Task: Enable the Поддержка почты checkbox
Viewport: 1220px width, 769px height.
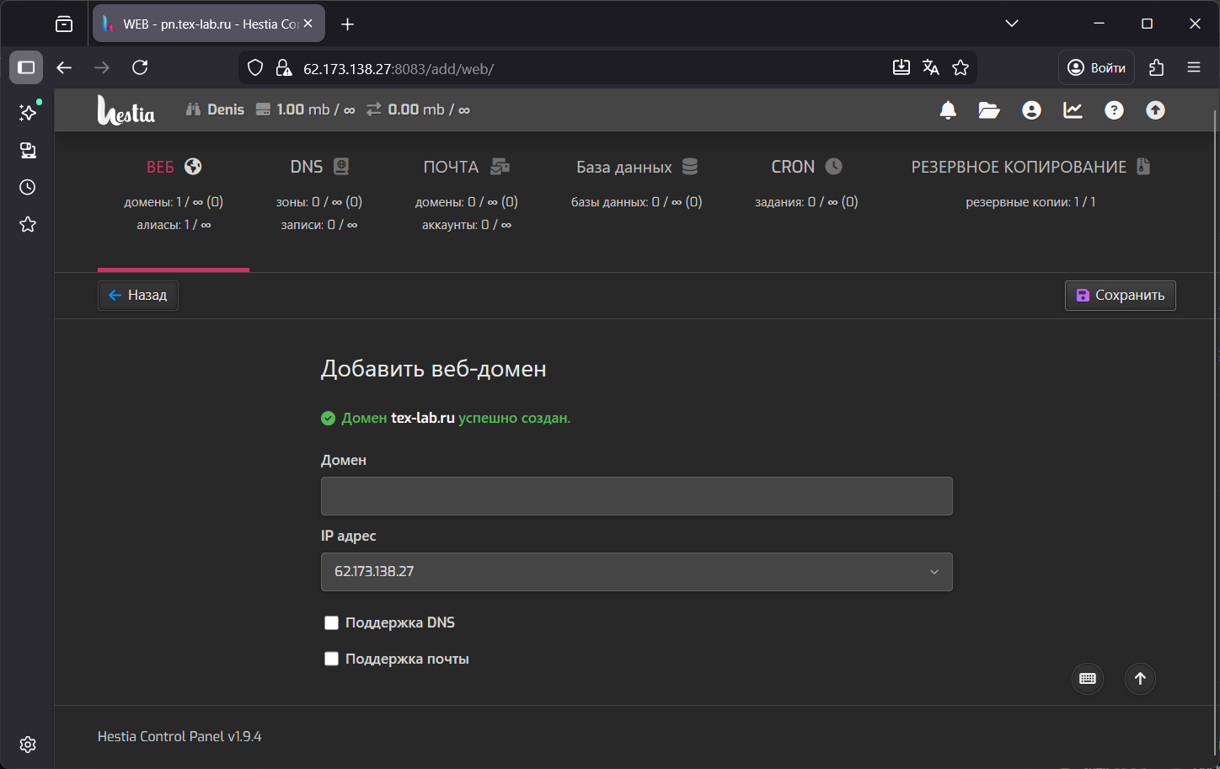Action: coord(331,660)
